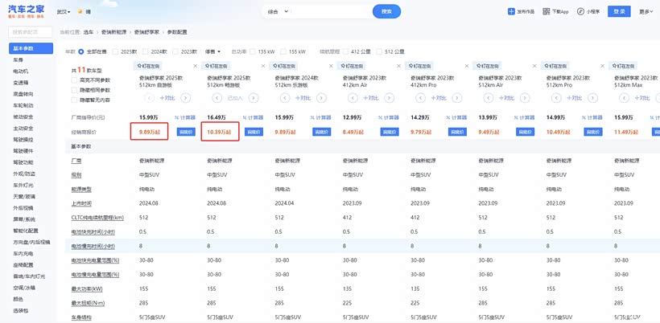The image size is (660, 323).
Task: Open the 发布作品 icon in the header
Action: [x=511, y=11]
